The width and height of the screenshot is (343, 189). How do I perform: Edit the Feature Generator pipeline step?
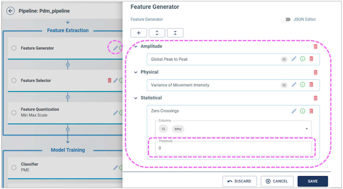[115, 48]
